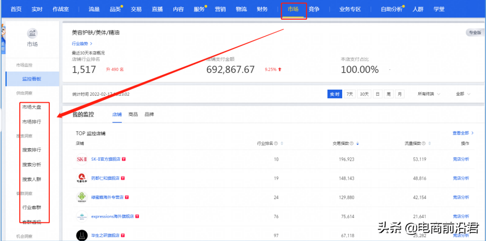Click the 绿蜜蜂海外专营店 store logo

[x=81, y=197]
